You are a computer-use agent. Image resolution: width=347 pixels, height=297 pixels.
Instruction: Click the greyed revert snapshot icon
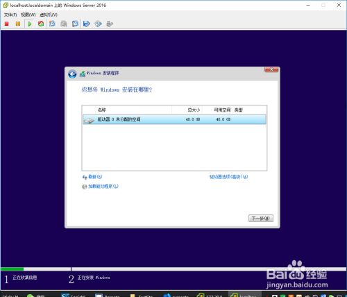[x=64, y=24]
